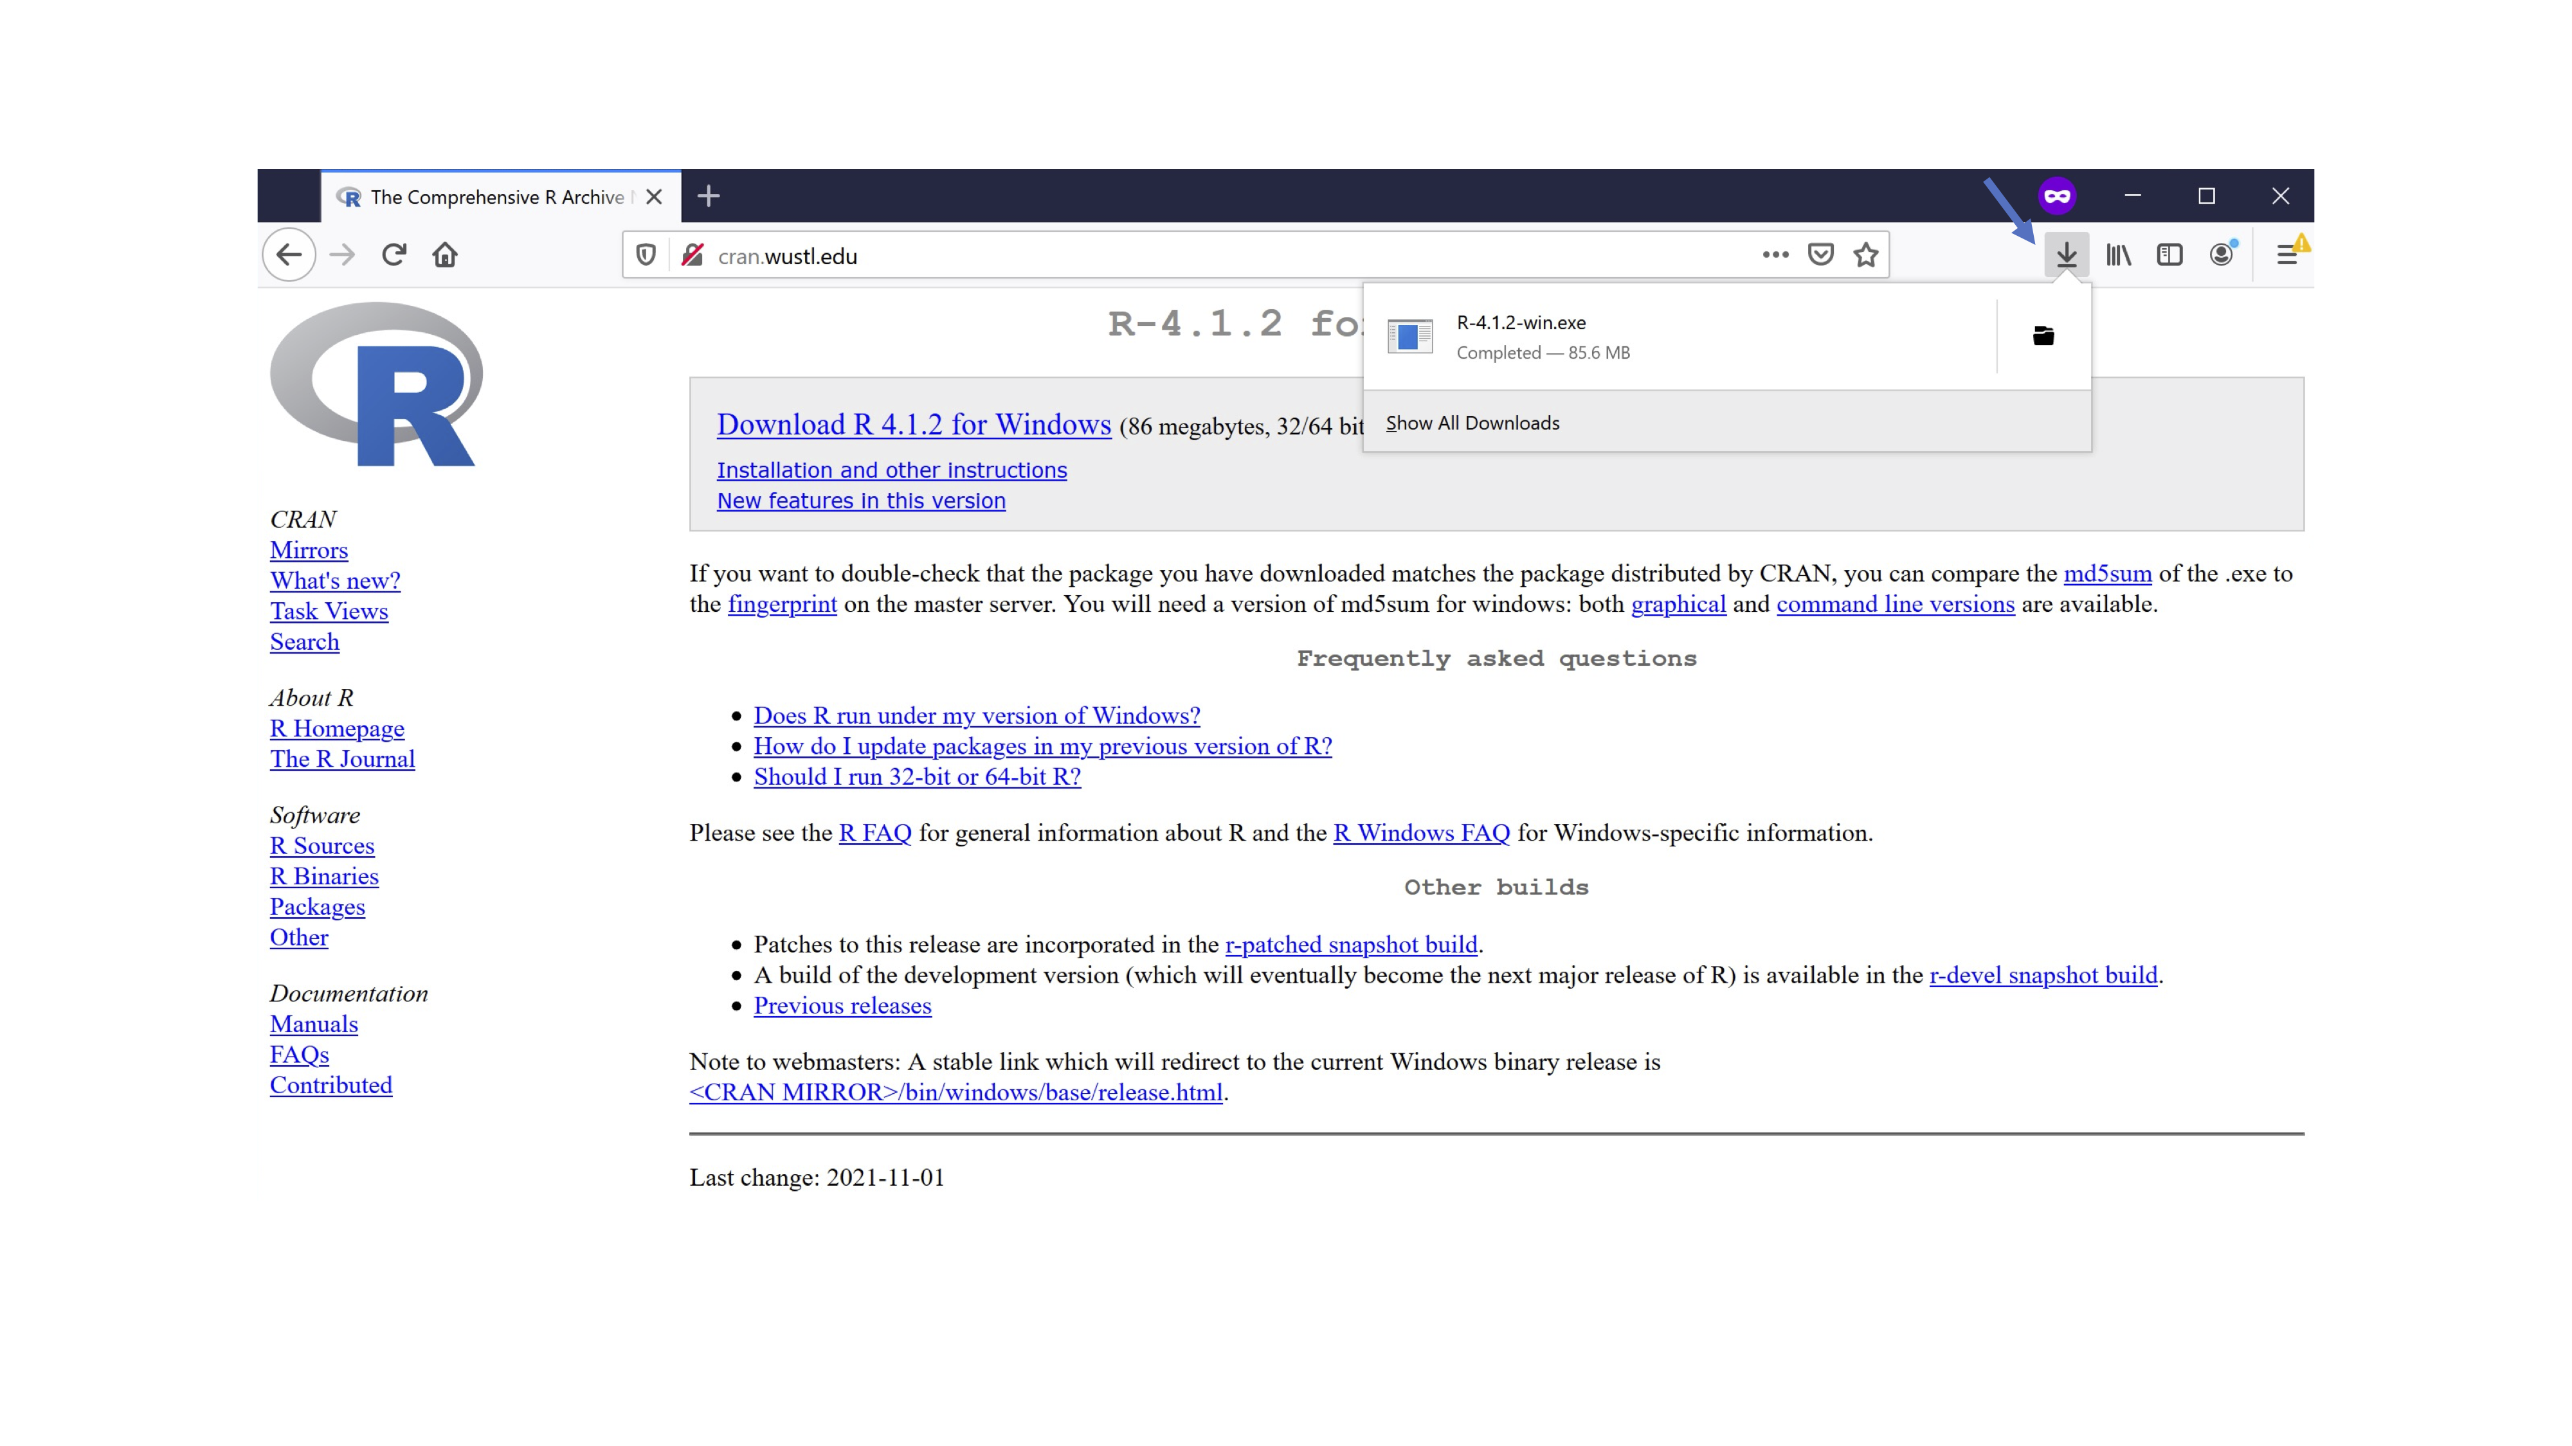Close The Comprehensive R Archive tab
The width and height of the screenshot is (2572, 1446).
pyautogui.click(x=654, y=197)
